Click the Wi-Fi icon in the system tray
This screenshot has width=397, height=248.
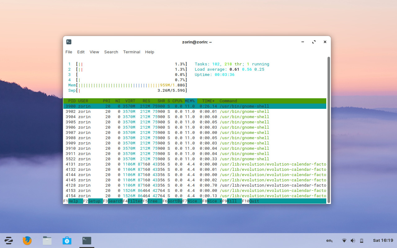(344, 240)
